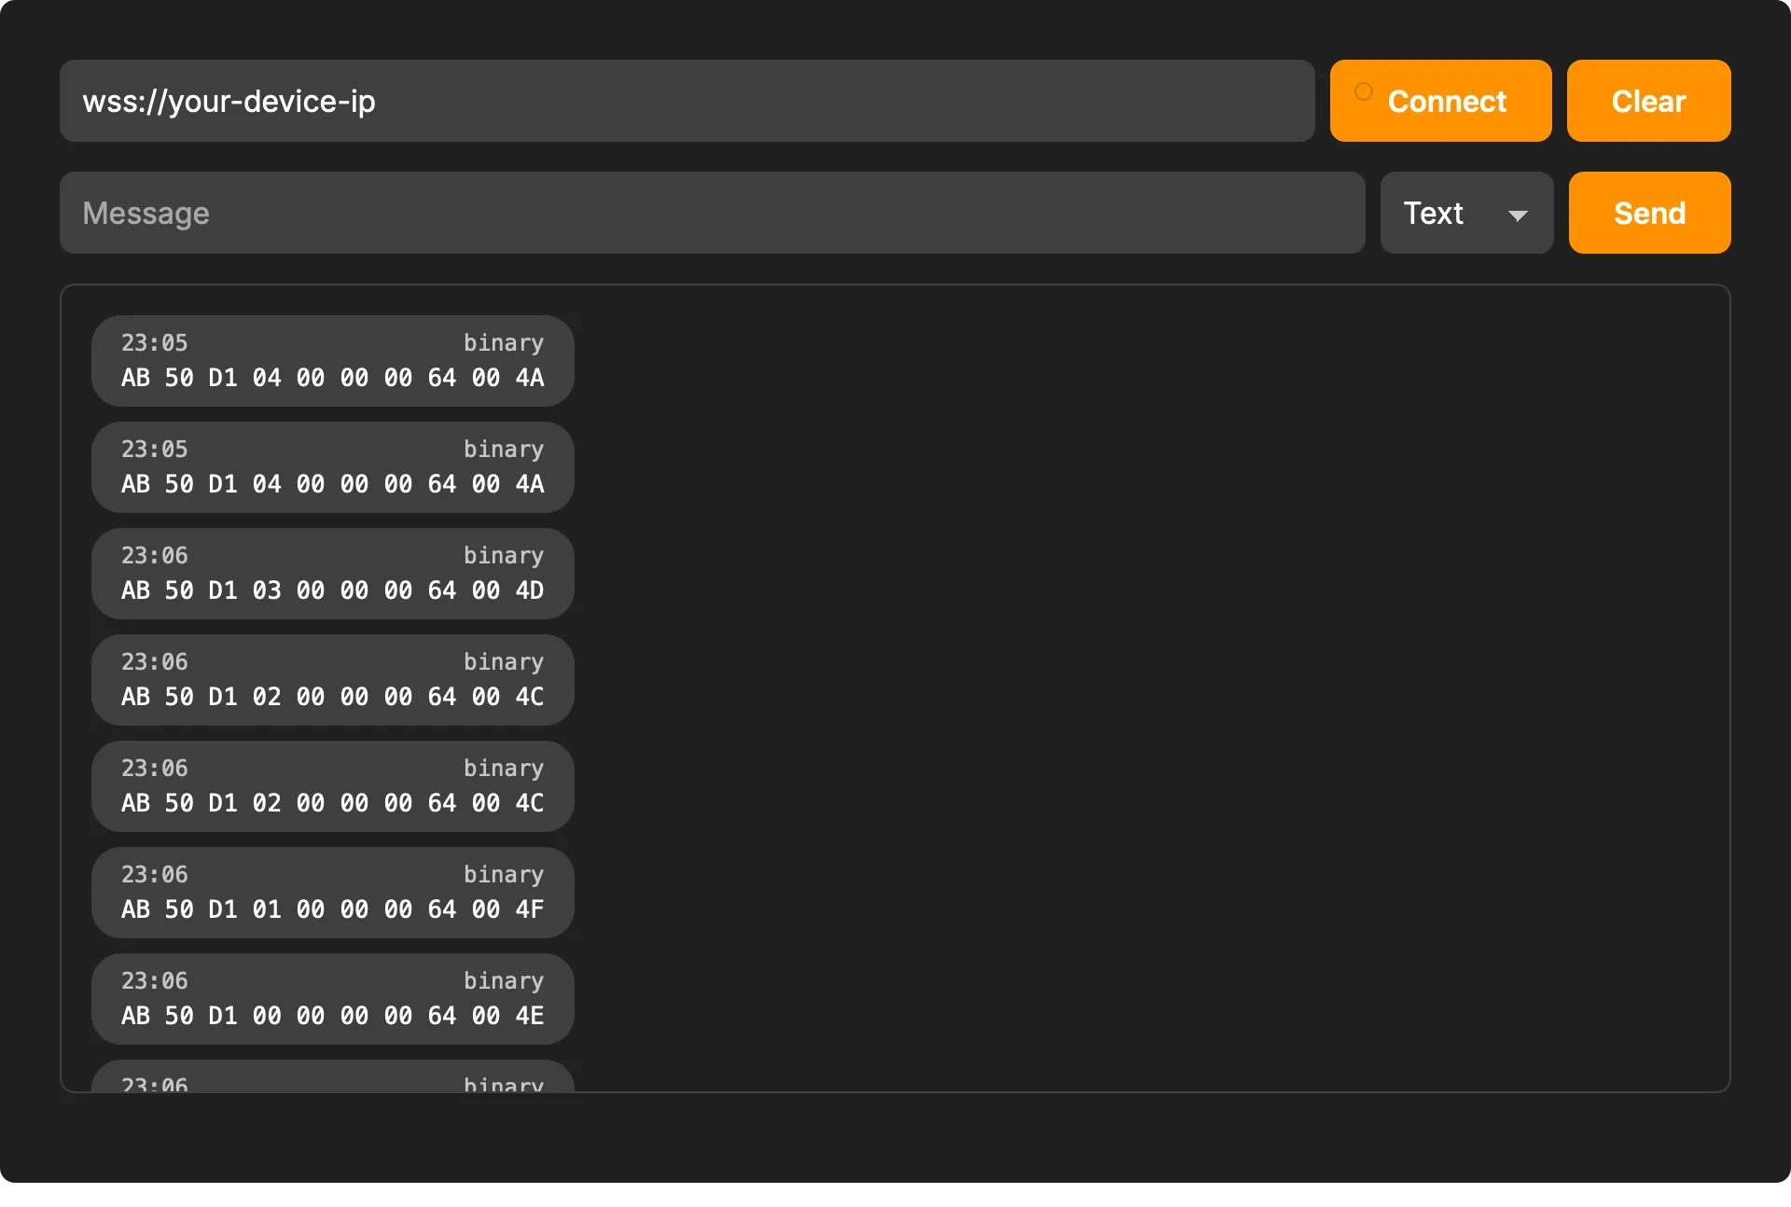Click the binary label on the top message
This screenshot has width=1791, height=1207.
pyautogui.click(x=504, y=343)
